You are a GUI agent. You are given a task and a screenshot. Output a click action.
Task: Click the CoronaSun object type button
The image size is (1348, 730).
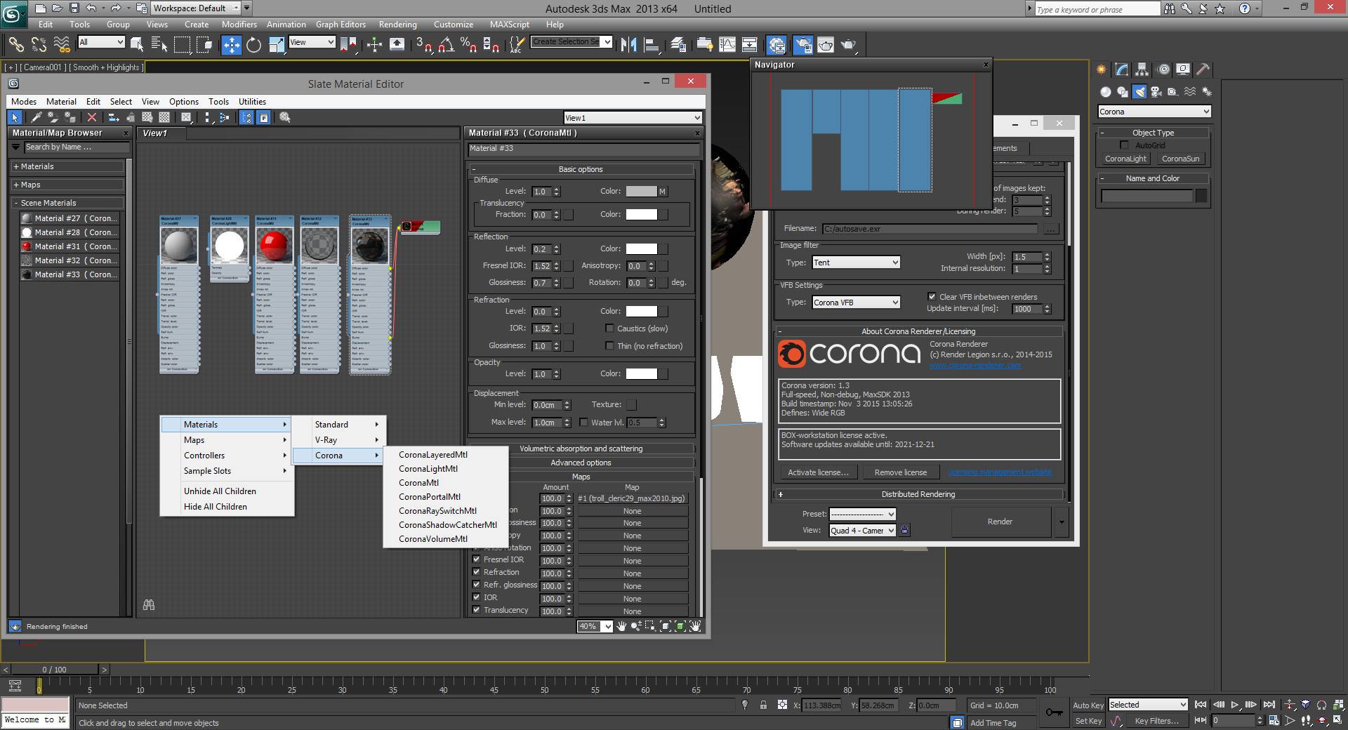click(x=1180, y=159)
